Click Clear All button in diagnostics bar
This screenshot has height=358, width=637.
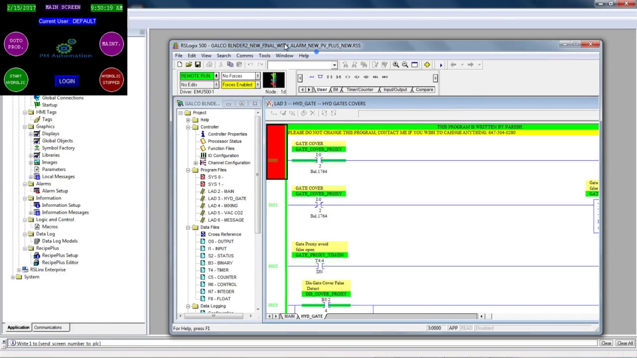click(625, 343)
